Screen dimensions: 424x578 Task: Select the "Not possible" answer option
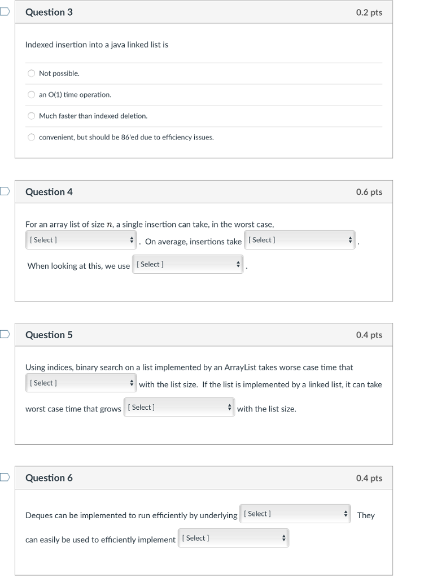(x=32, y=73)
